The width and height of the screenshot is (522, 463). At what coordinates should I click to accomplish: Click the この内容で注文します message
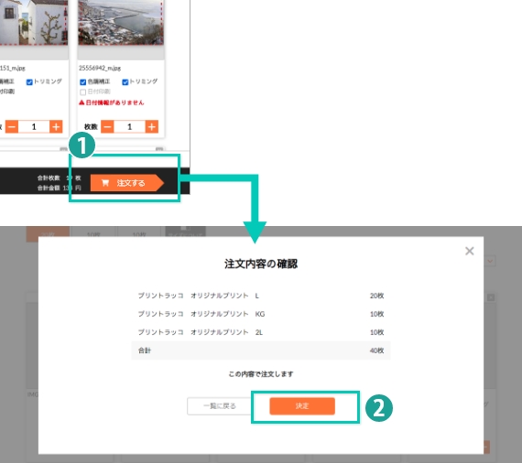tap(261, 374)
